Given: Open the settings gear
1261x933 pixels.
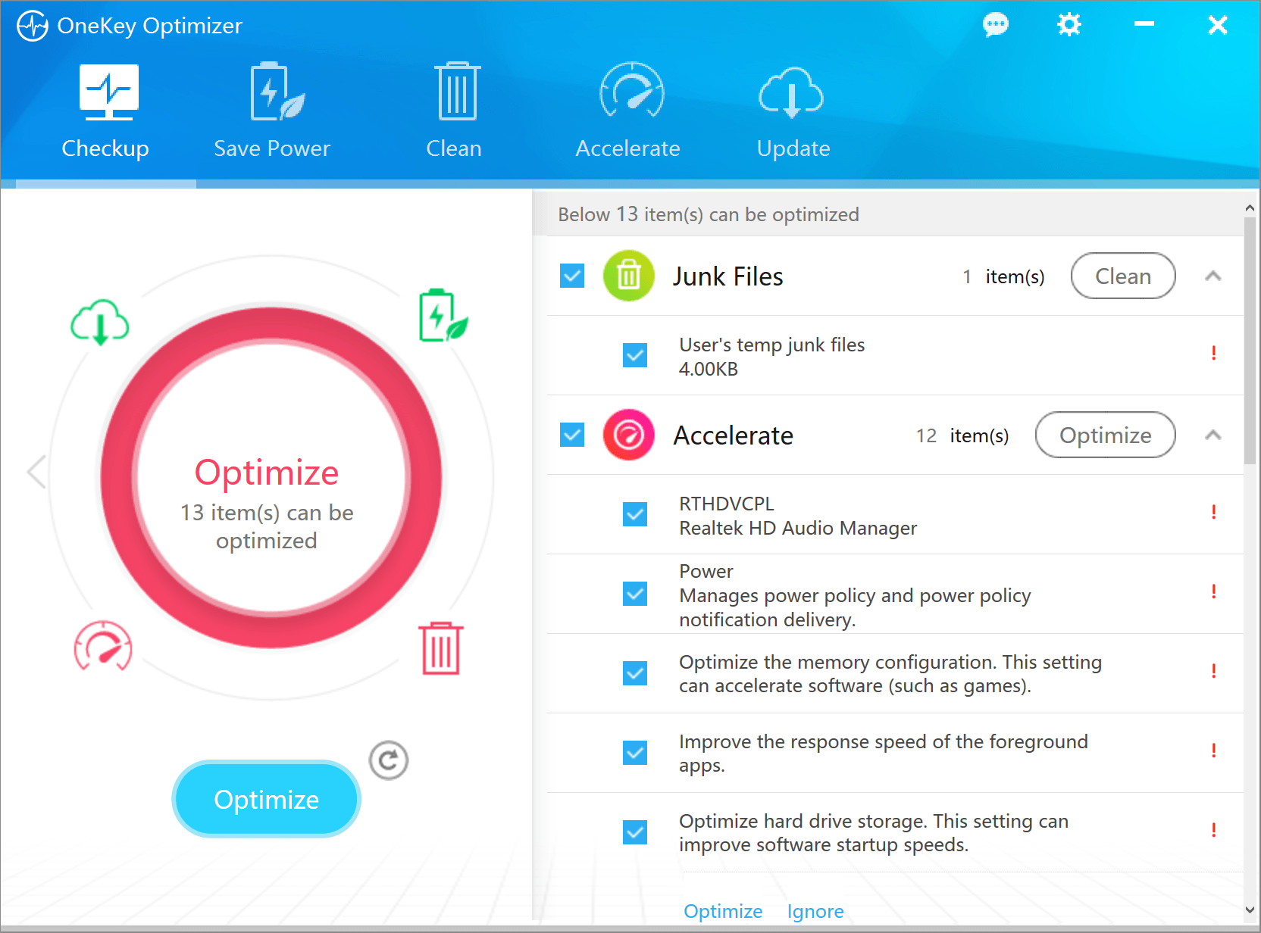Looking at the screenshot, I should pos(1069,24).
